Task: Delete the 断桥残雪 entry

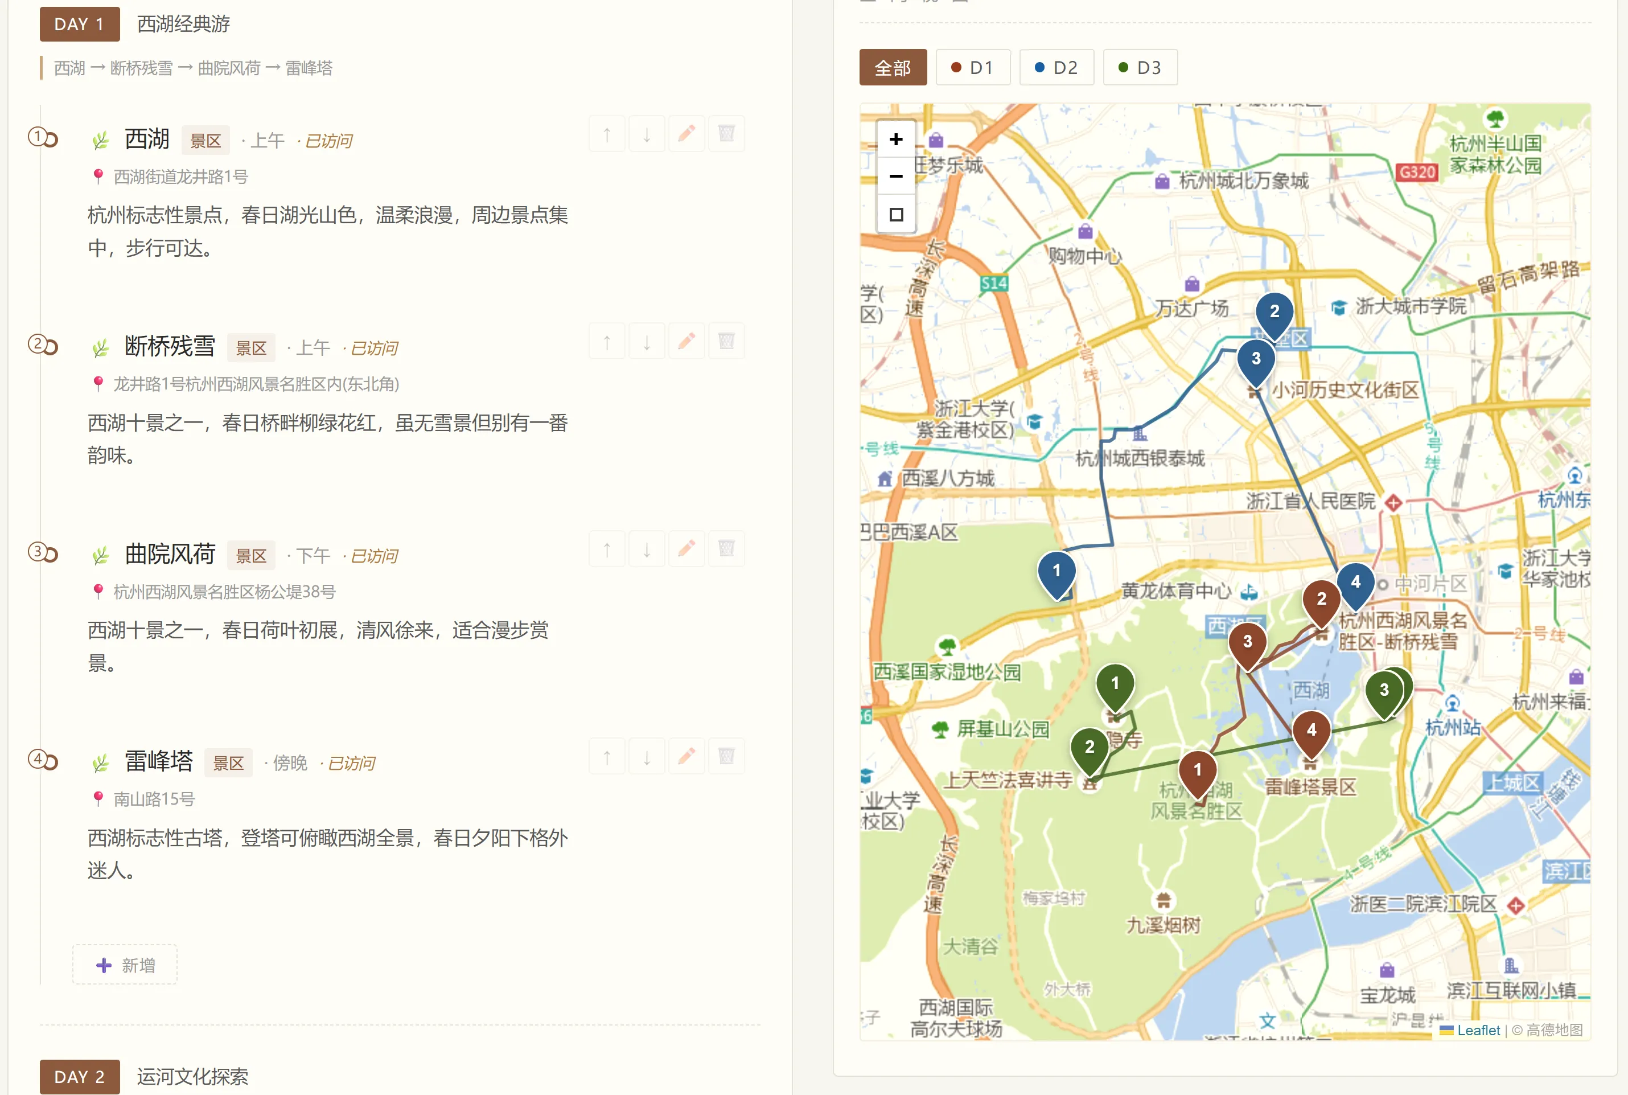Action: coord(726,342)
